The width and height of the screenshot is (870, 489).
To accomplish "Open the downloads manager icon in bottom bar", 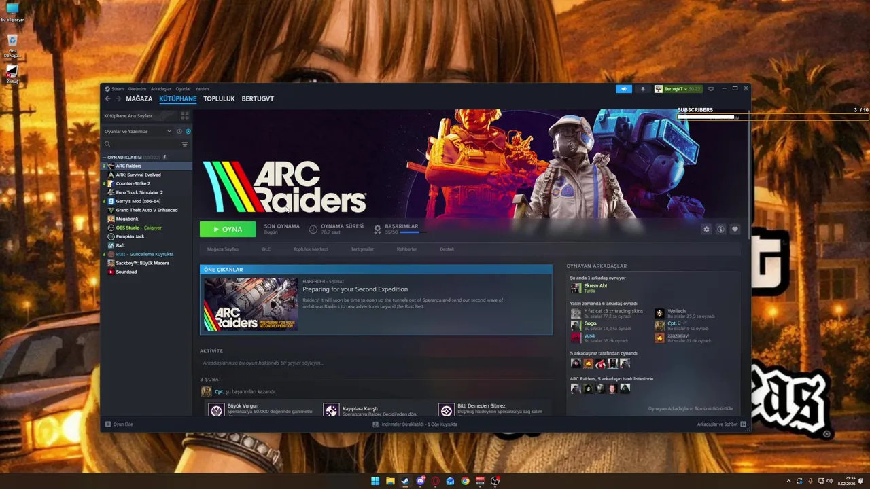I will point(375,424).
